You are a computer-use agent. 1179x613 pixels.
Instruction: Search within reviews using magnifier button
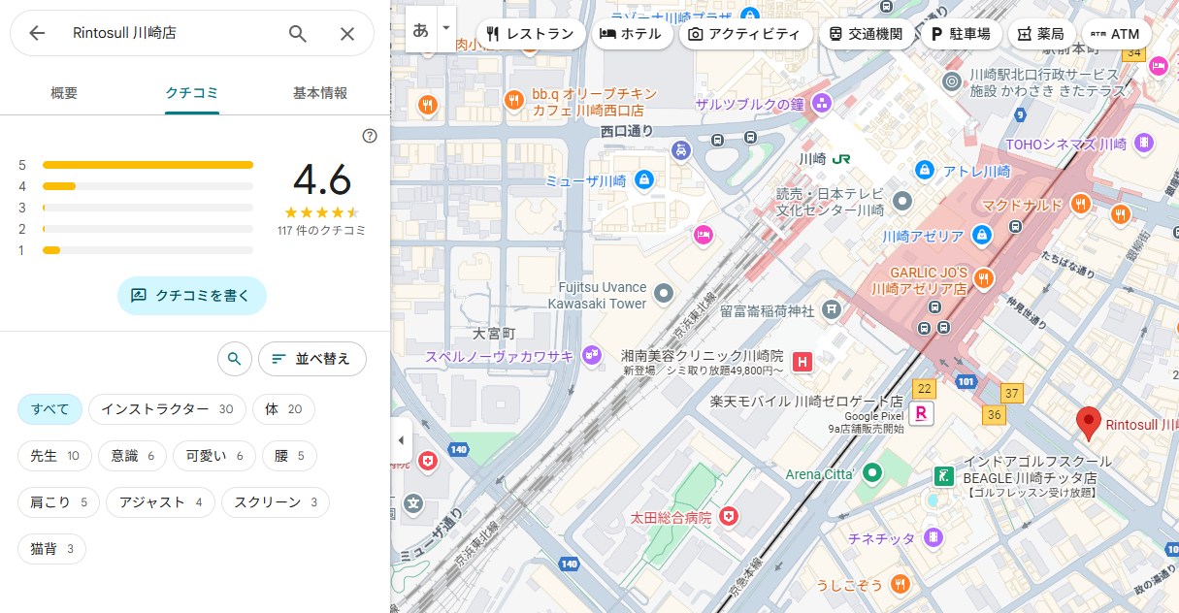coord(234,359)
